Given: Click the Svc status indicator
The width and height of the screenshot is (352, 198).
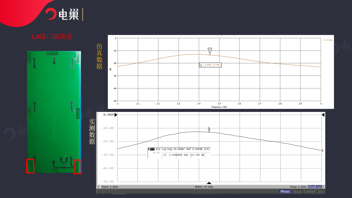Looking at the screenshot, I should click(x=321, y=191).
